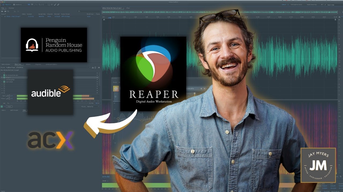Toggle power for the Mouth De-click effect
Image resolution: width=343 pixels, height=192 pixels.
click(4, 75)
